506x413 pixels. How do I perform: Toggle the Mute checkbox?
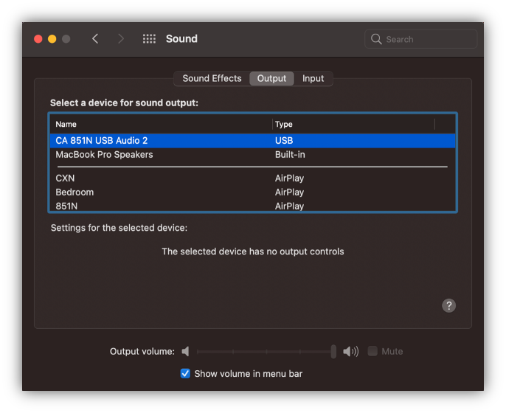[372, 352]
